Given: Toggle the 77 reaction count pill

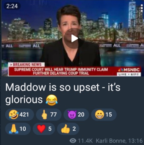Looking at the screenshot, I should 49,115.
